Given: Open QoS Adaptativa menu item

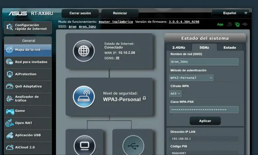Looking at the screenshot, I should (x=28, y=86).
